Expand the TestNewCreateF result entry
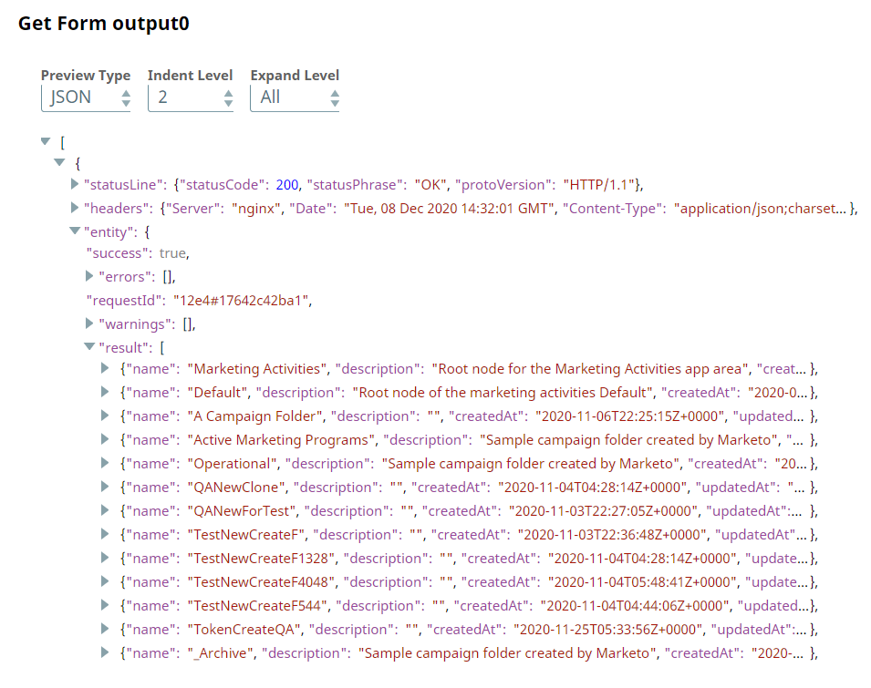 tap(105, 534)
